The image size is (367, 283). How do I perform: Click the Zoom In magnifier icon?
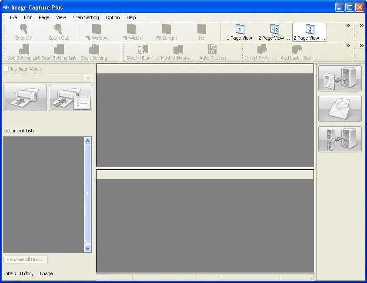23,29
